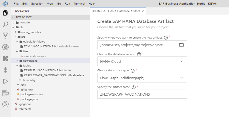Open mta.yaml file
Image resolution: width=229 pixels, height=117 pixels.
coord(25,108)
